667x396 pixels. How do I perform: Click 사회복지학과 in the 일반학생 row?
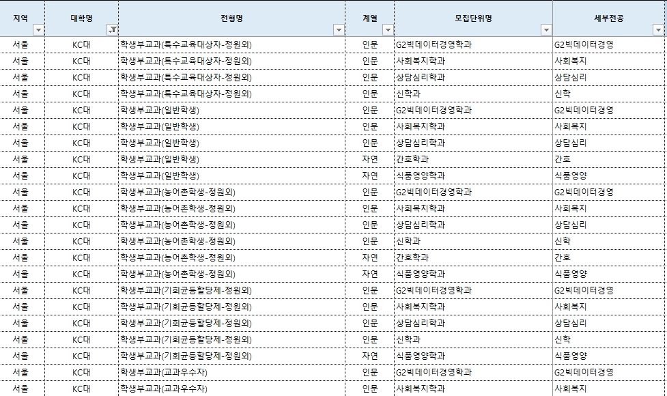click(x=421, y=126)
